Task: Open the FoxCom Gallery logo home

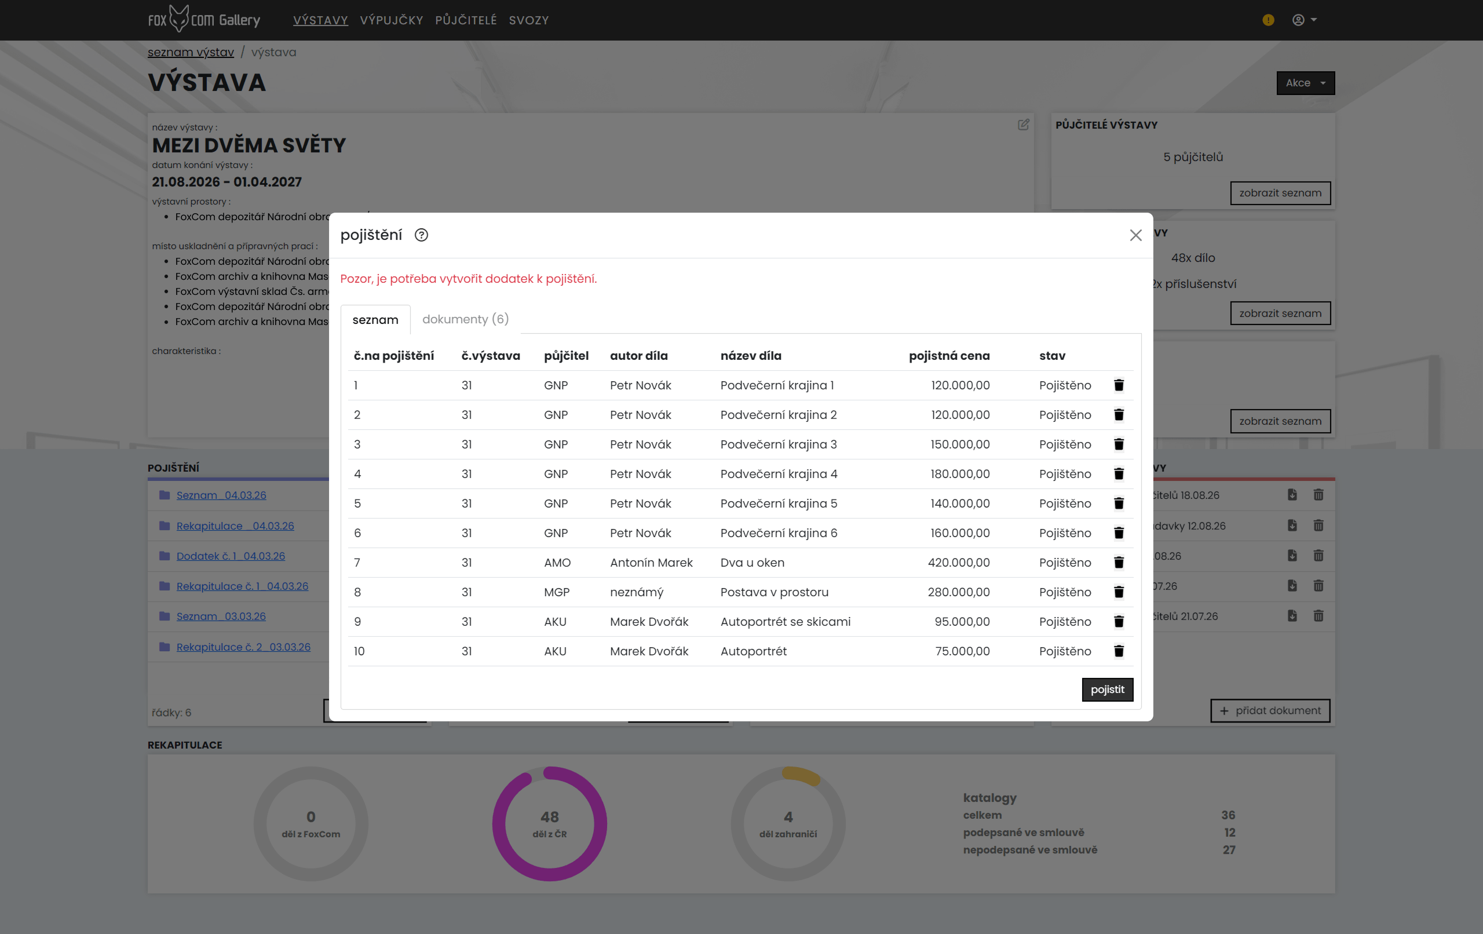Action: 204,19
